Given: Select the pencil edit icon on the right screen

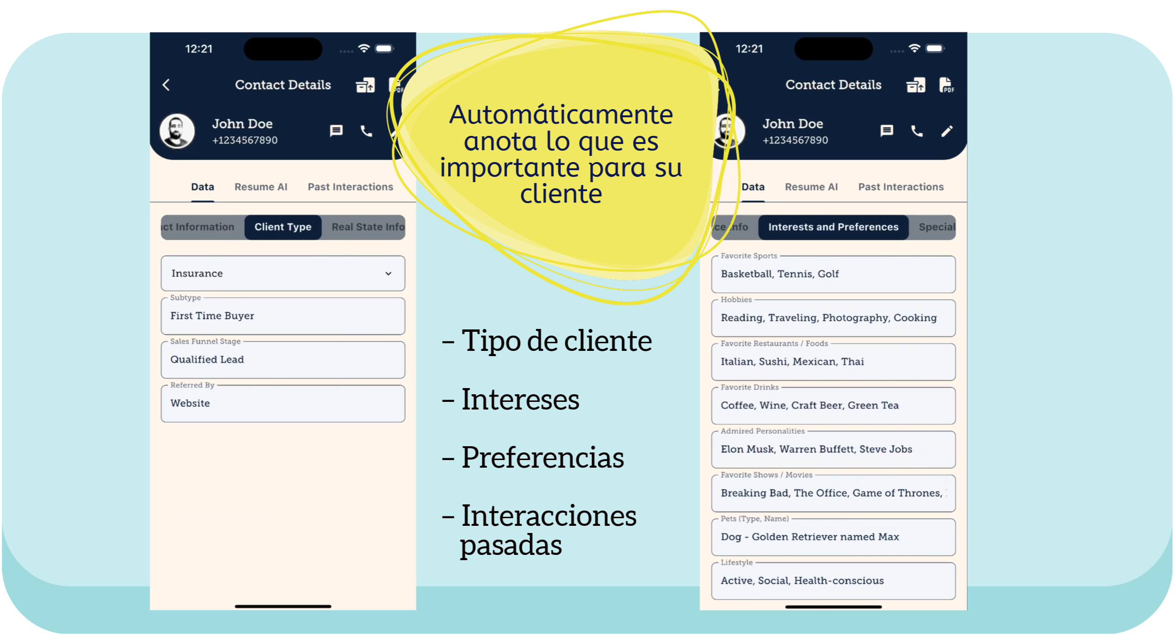Looking at the screenshot, I should pos(947,131).
